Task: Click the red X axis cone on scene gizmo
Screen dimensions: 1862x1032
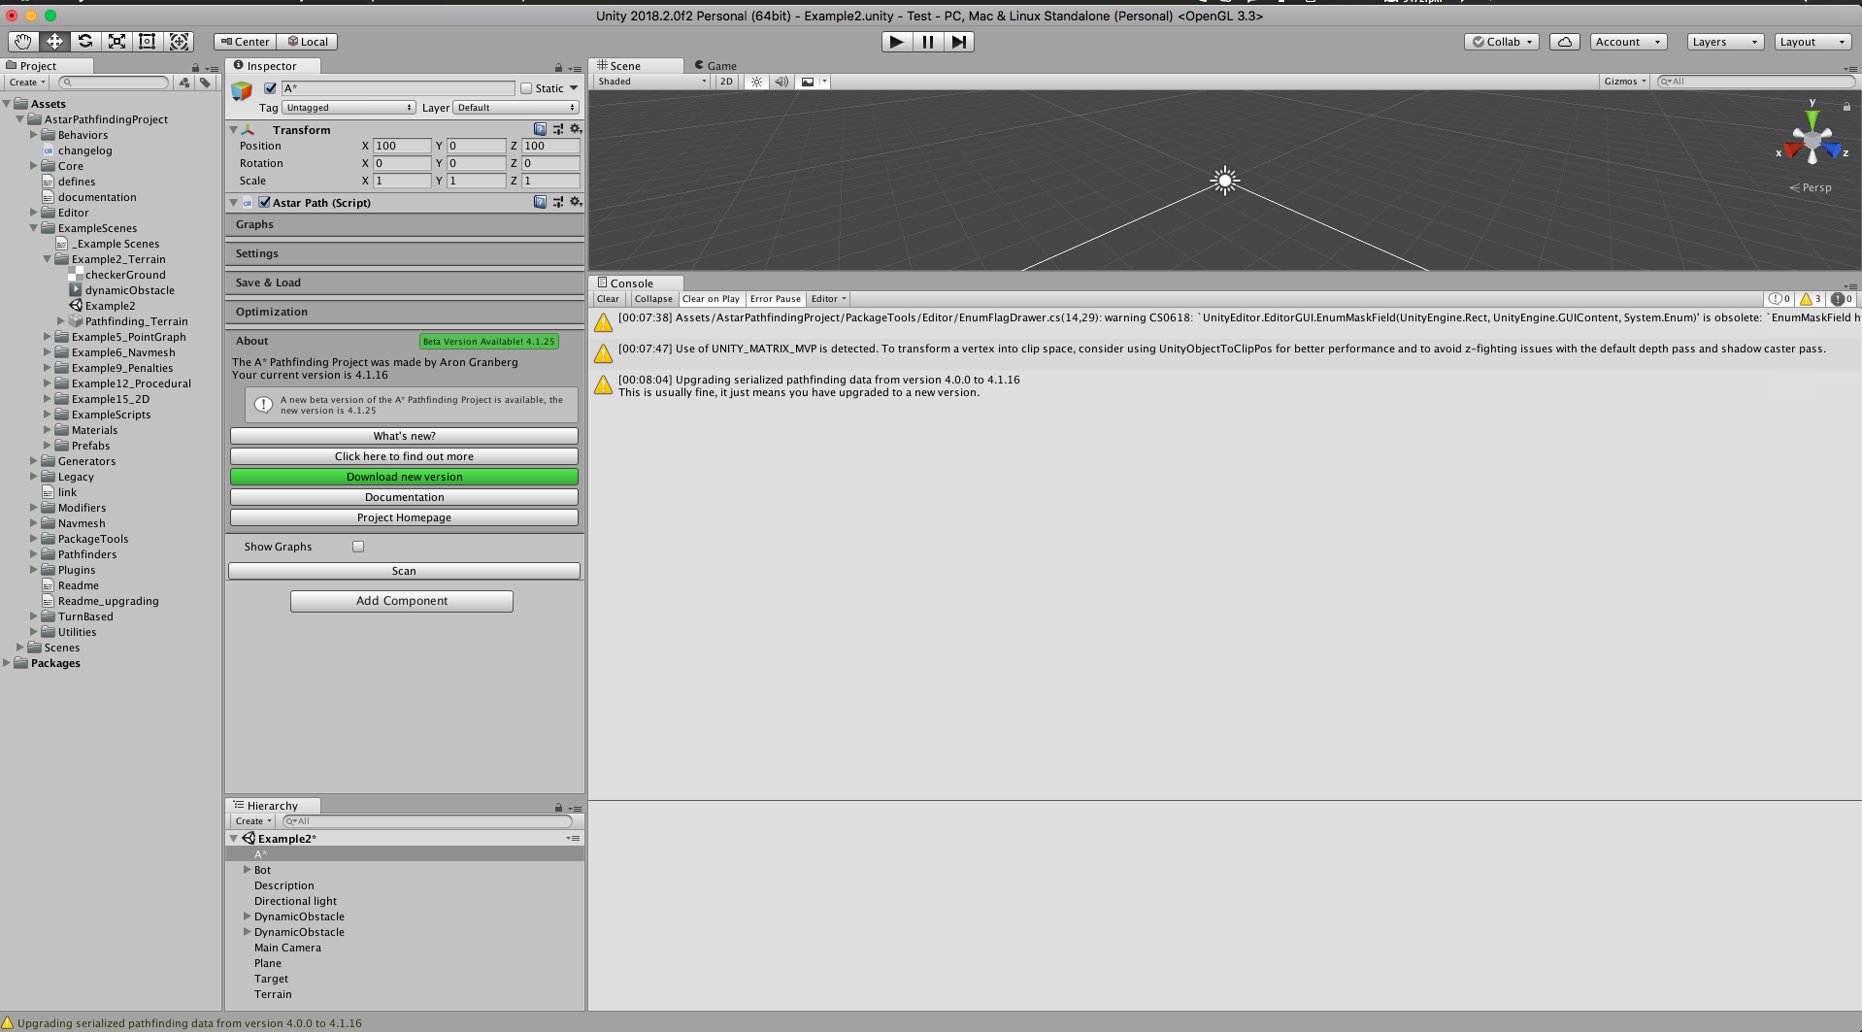Action: pos(1792,151)
